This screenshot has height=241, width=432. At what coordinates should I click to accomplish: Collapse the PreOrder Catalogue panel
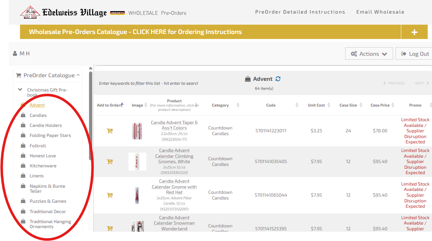(x=78, y=75)
